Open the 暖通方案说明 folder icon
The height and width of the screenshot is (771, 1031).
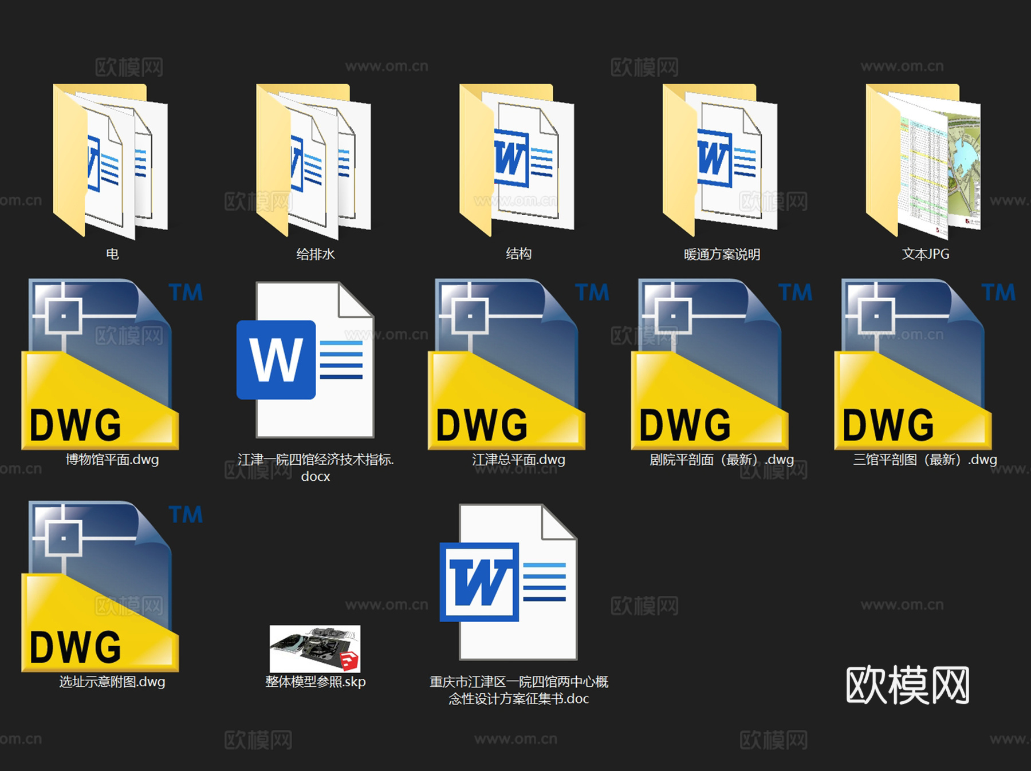pyautogui.click(x=721, y=160)
